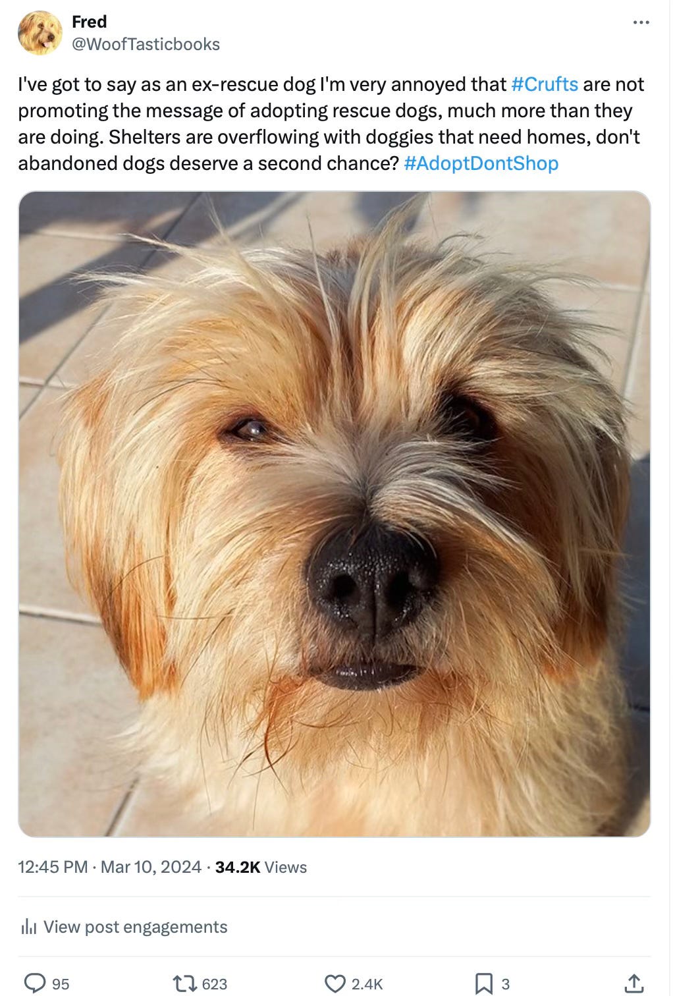673x996 pixels.
Task: Open the #AdoptDontShop hashtag link
Action: tap(481, 163)
